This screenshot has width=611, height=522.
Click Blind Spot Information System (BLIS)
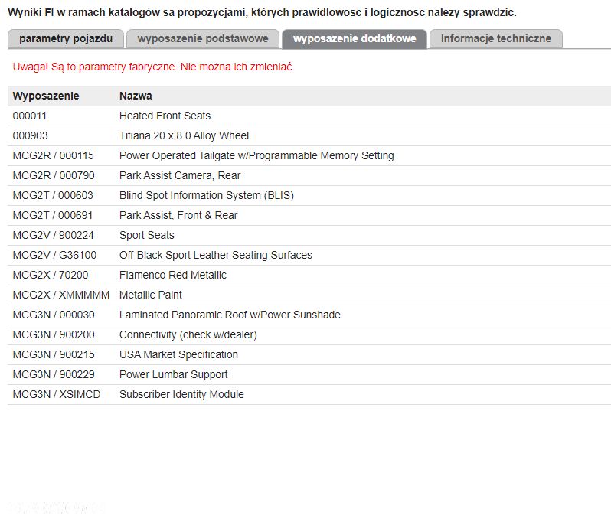(x=207, y=195)
